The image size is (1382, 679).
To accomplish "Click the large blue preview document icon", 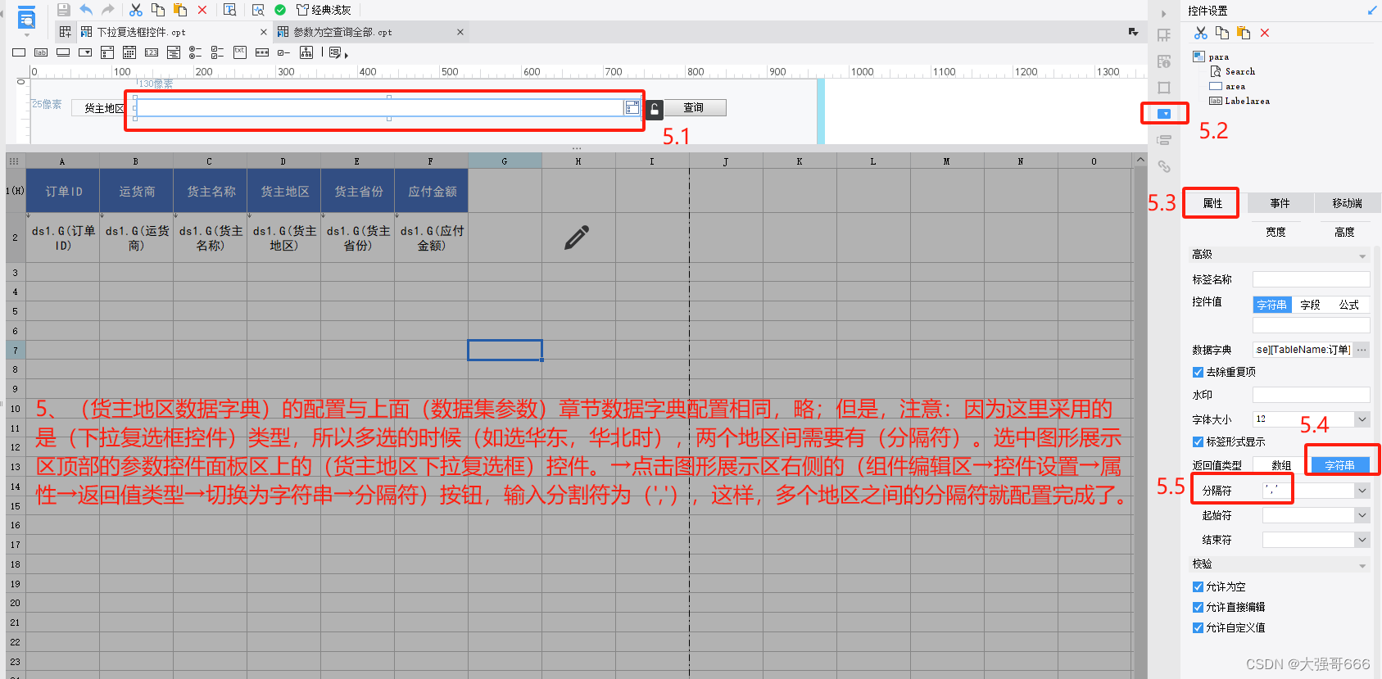I will click(x=26, y=17).
